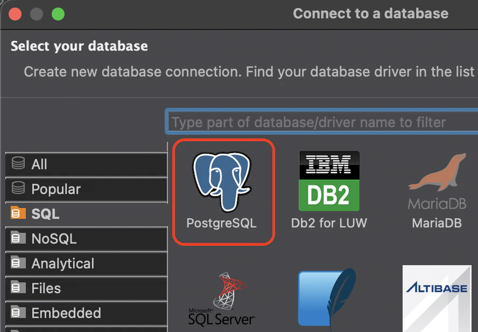The image size is (478, 332).
Task: Click the green zoom window button
Action: (x=58, y=14)
